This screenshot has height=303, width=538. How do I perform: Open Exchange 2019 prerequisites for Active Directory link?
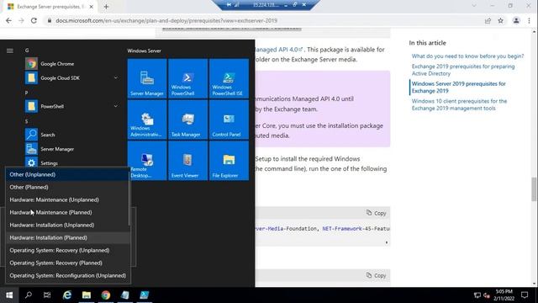(463, 70)
